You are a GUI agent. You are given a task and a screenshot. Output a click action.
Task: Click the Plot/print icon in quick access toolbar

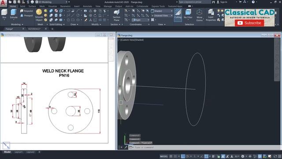(32, 2)
